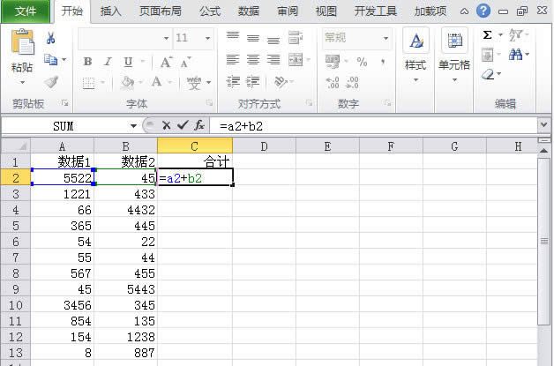Click the phonetic guide wén icon

(194, 83)
